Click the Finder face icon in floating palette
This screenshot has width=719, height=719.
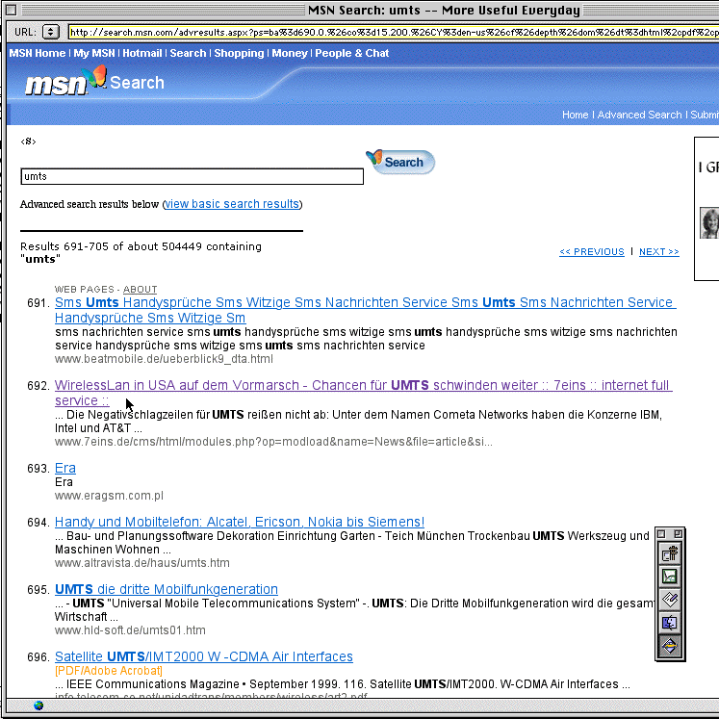(x=670, y=623)
